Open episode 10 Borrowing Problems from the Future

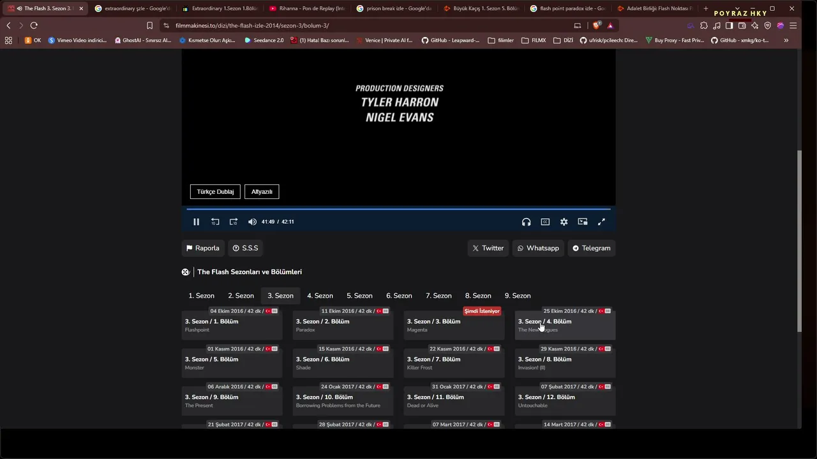tap(343, 400)
